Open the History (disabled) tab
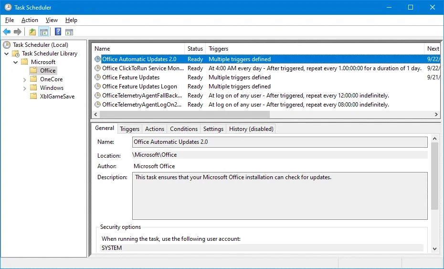The width and height of the screenshot is (444, 269). tap(251, 129)
